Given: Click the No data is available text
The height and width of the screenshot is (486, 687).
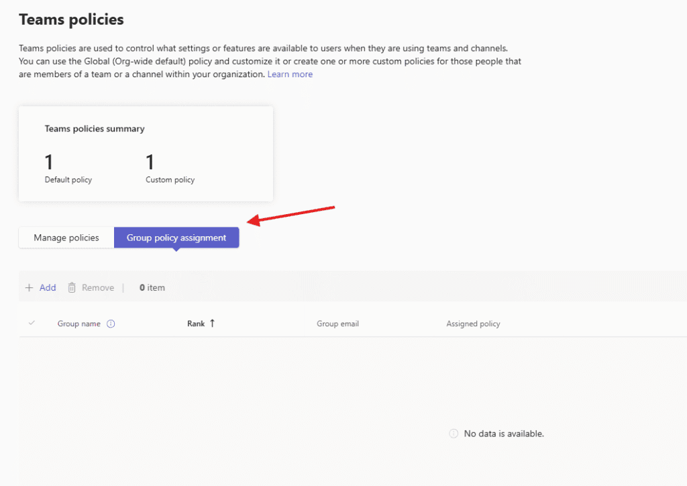Looking at the screenshot, I should (x=504, y=434).
